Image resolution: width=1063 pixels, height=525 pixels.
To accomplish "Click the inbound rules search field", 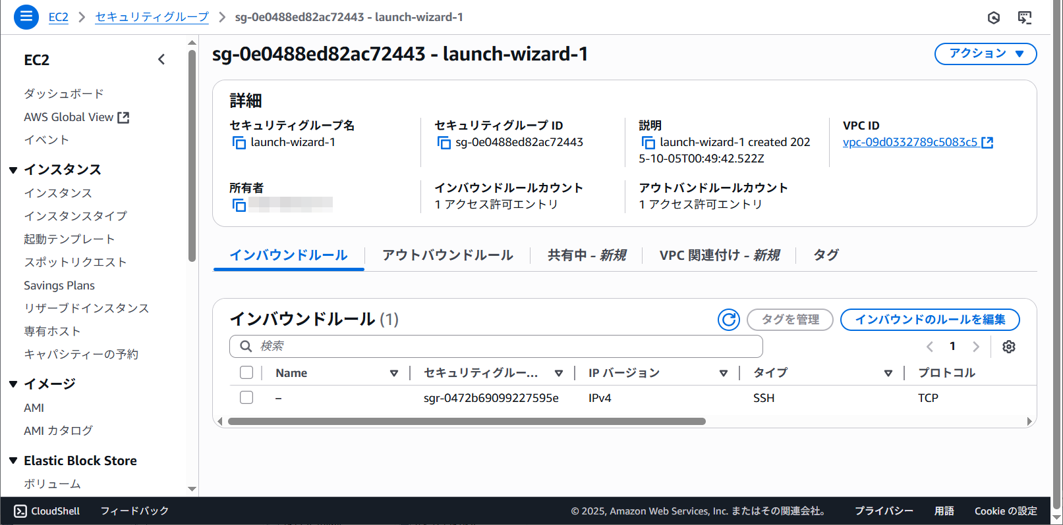I will click(501, 346).
